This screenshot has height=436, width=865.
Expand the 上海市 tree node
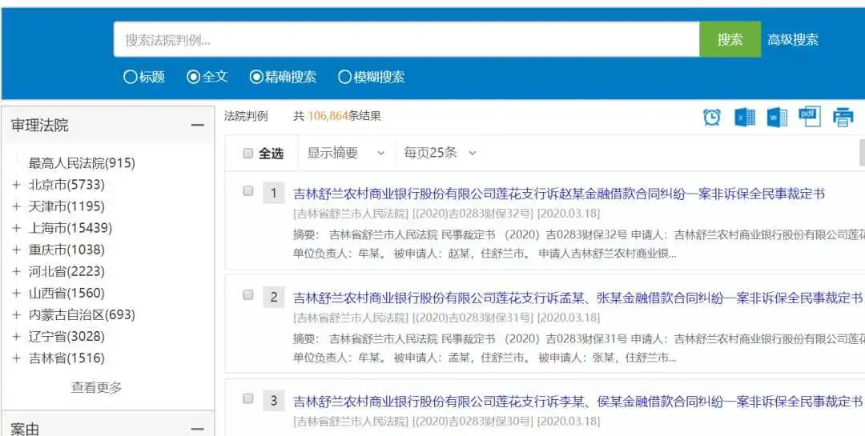[x=17, y=228]
